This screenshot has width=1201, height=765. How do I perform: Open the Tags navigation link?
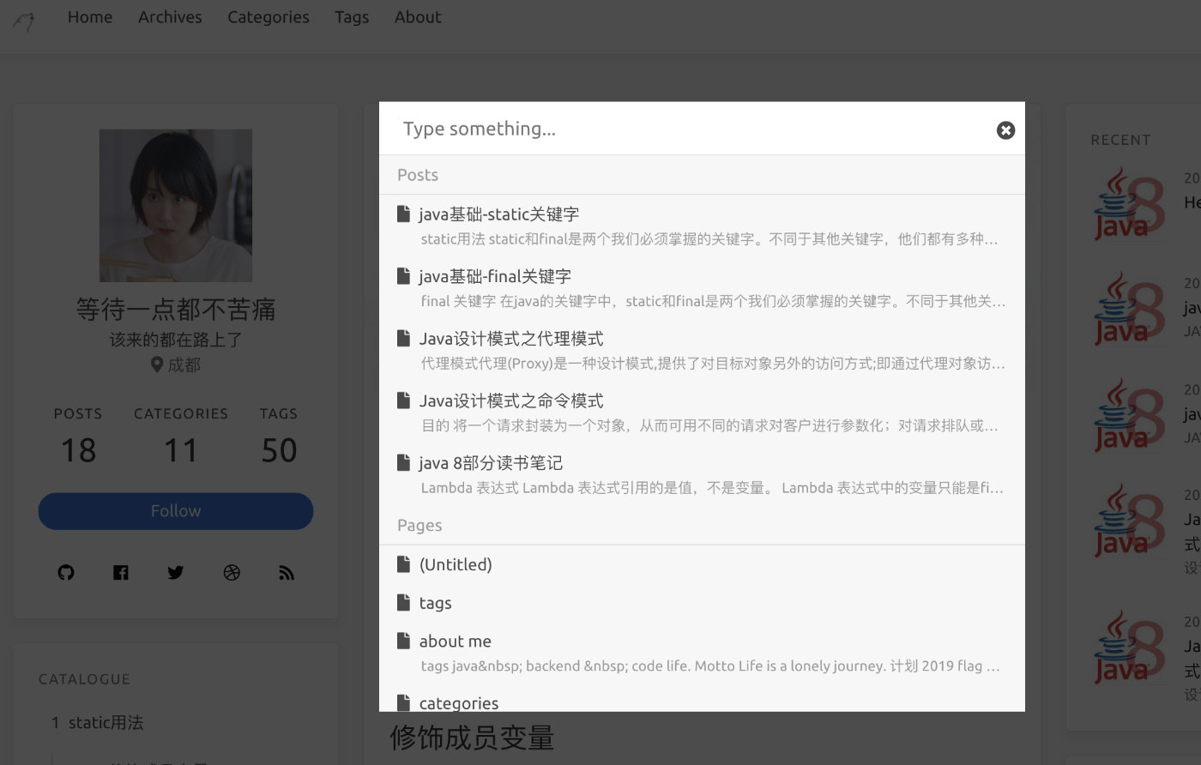point(352,17)
